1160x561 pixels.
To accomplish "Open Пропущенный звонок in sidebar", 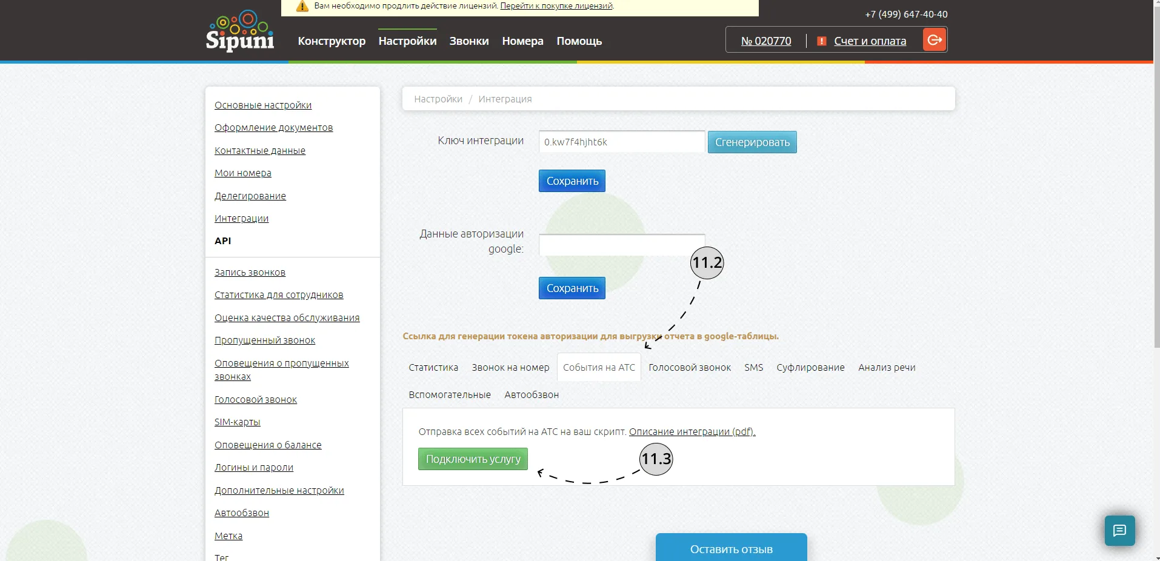I will pyautogui.click(x=265, y=340).
